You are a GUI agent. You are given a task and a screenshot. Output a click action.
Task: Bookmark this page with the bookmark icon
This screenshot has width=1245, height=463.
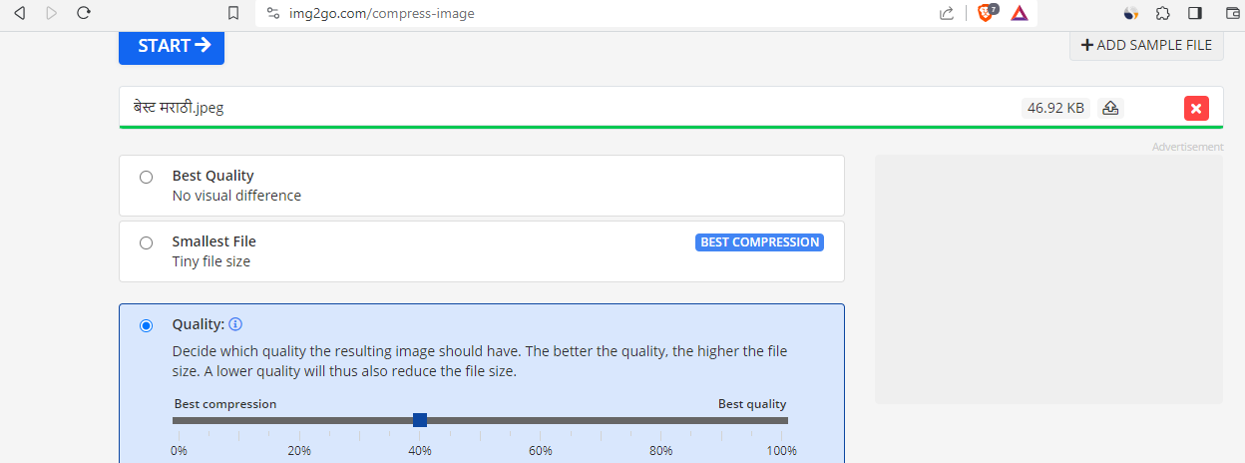(x=233, y=13)
